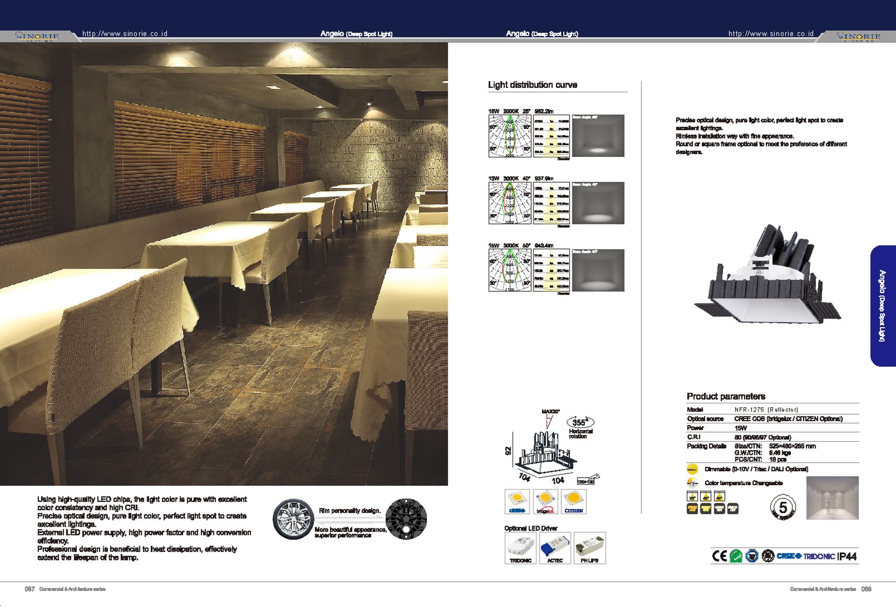
Task: Click the Sinorie logo at top left
Action: tap(37, 36)
